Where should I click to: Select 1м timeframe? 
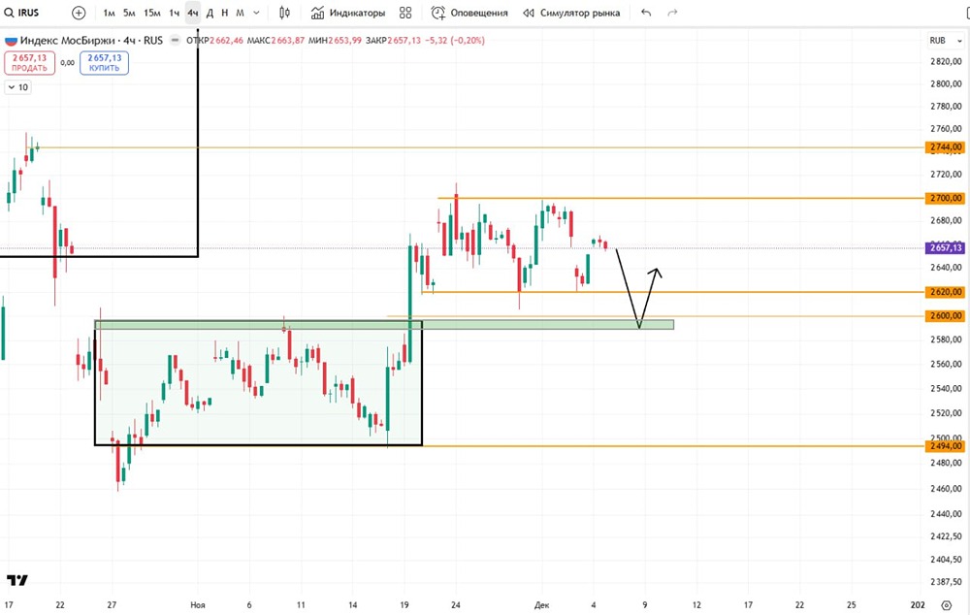click(x=109, y=13)
